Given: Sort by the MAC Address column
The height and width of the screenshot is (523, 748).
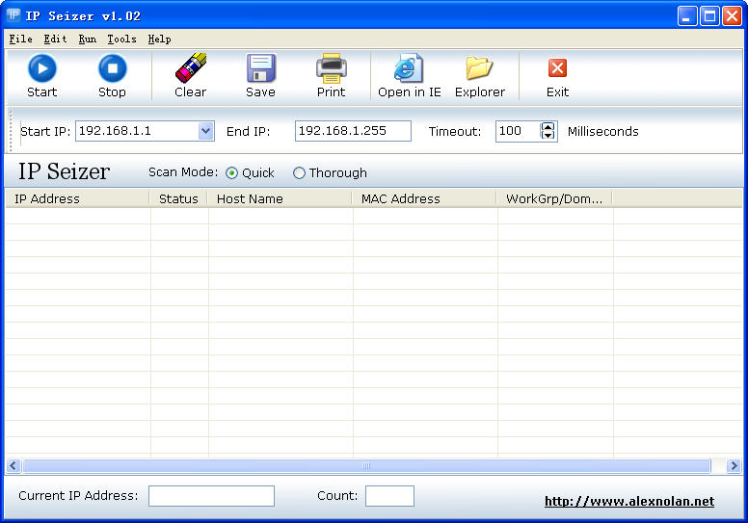Looking at the screenshot, I should tap(424, 198).
